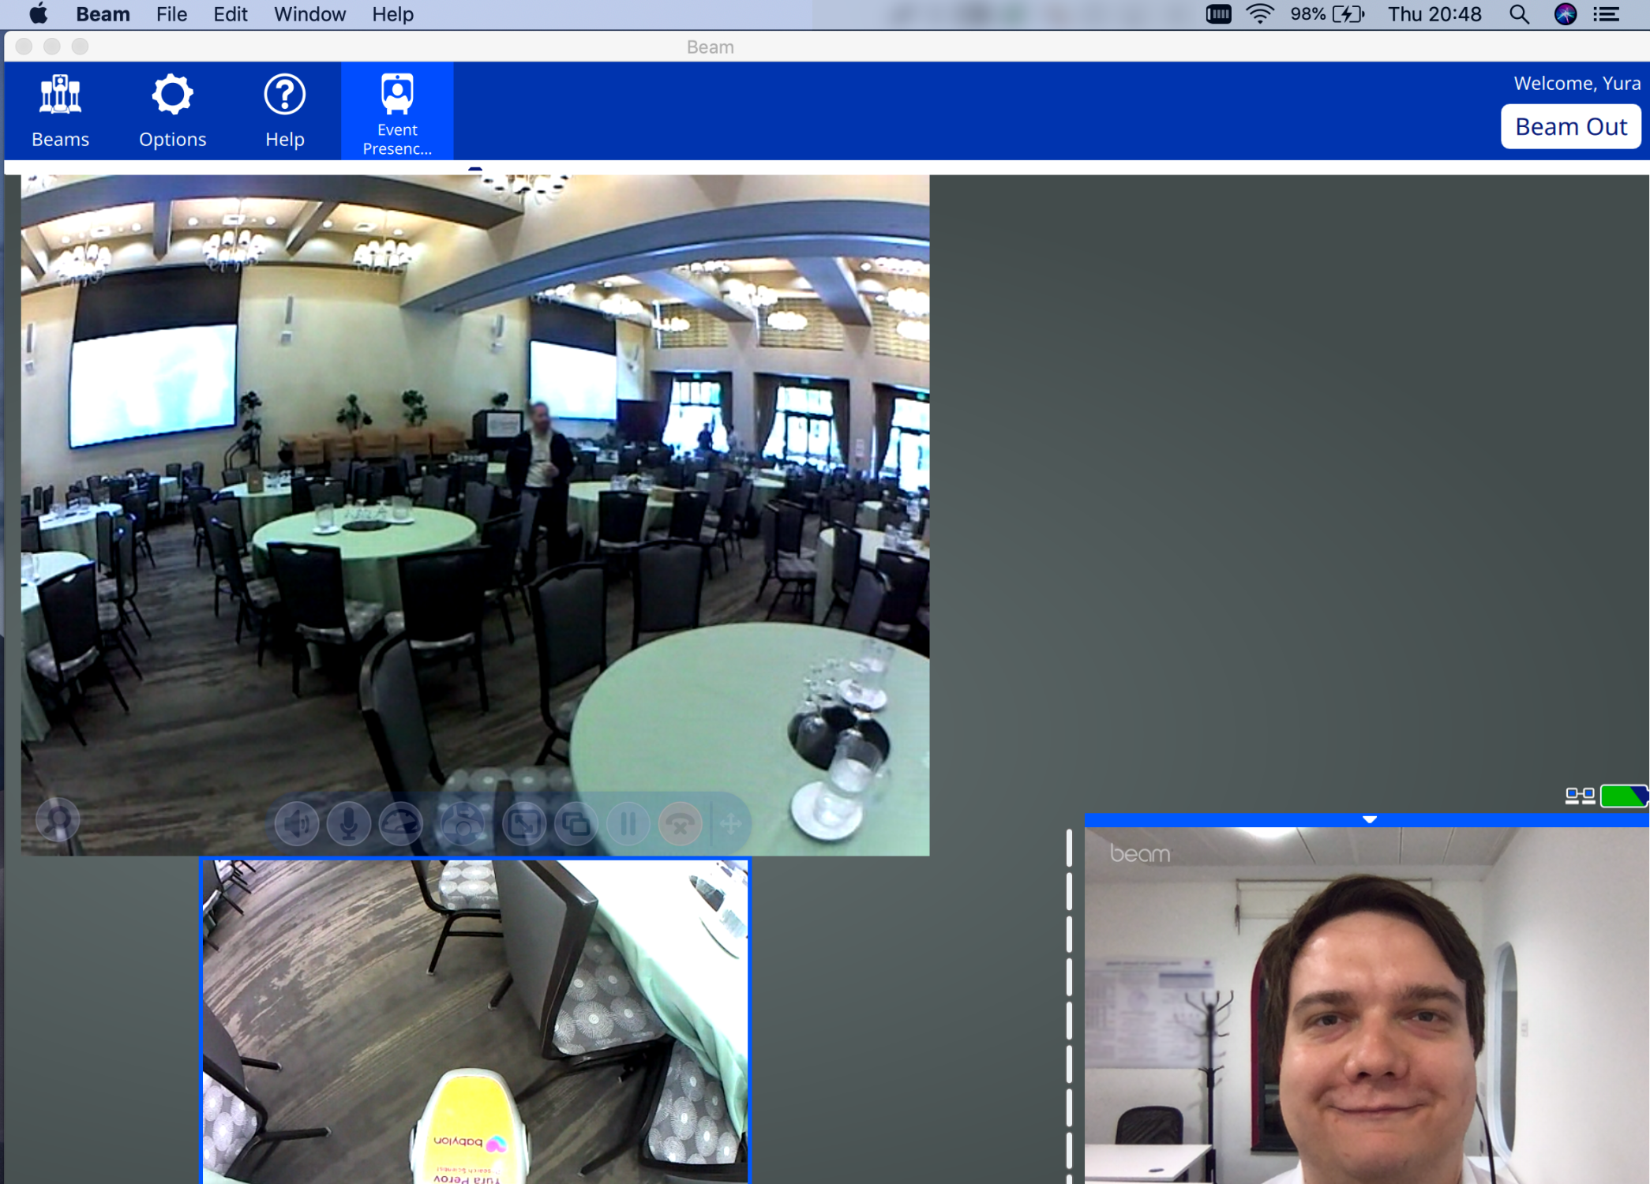
Task: Open Spotlight search in the menu bar
Action: (x=1519, y=14)
